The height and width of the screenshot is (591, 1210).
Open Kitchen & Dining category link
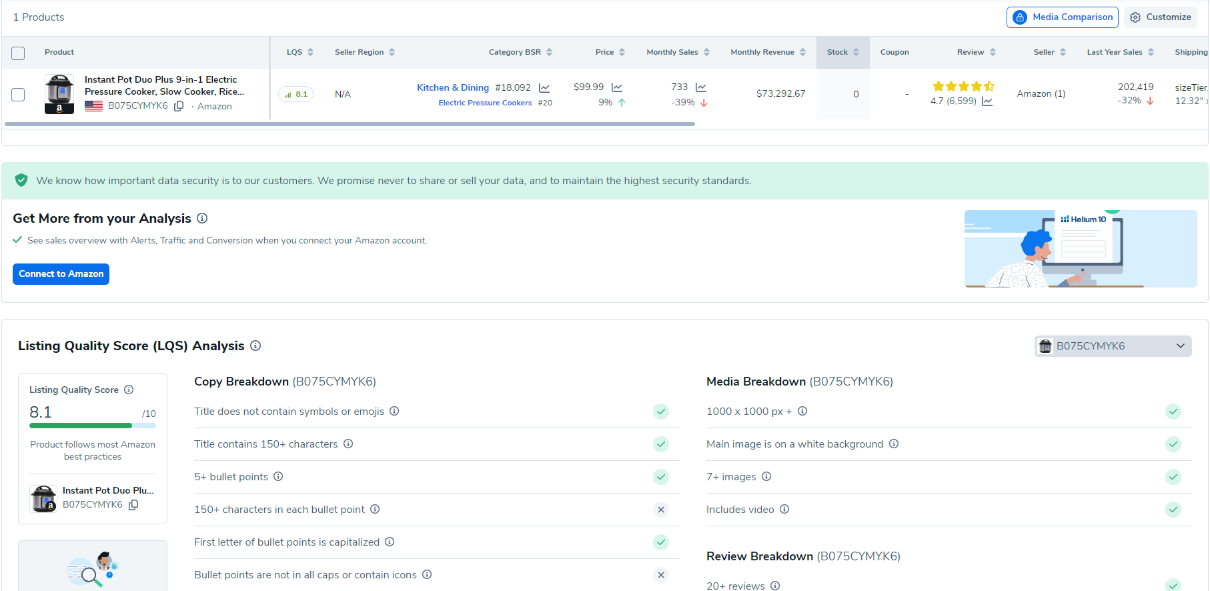click(x=453, y=87)
